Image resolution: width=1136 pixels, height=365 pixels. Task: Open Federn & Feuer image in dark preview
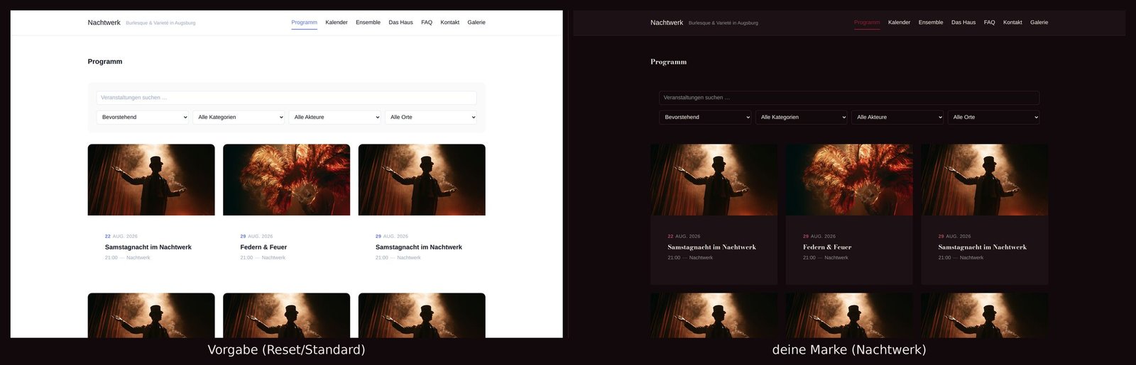(x=849, y=180)
